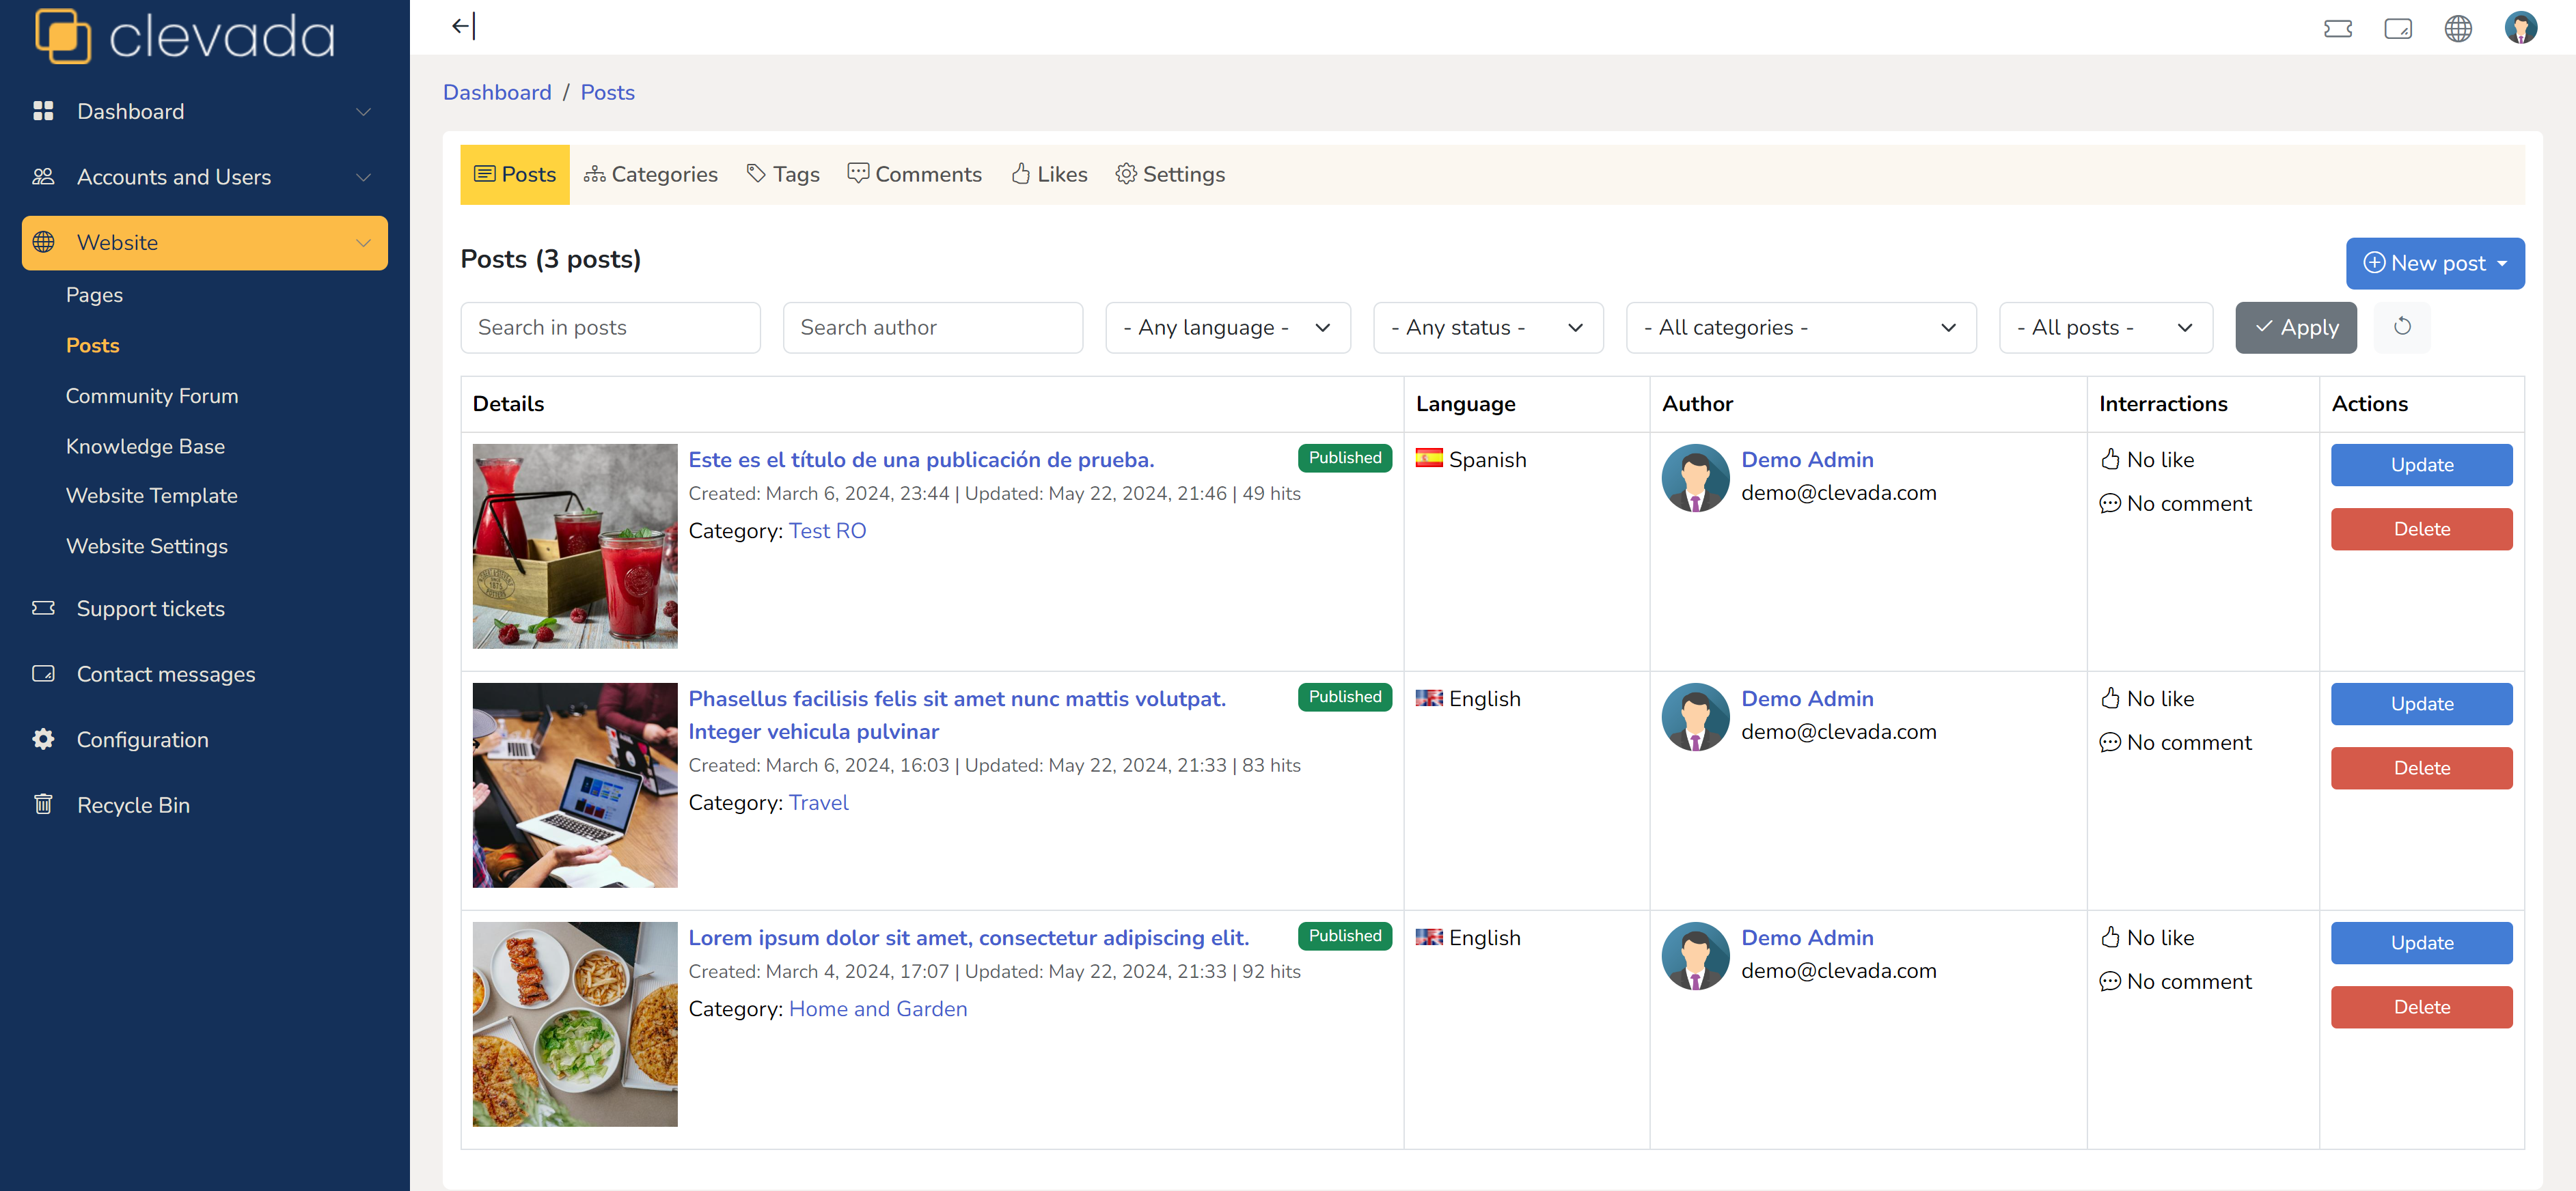Update the Lorem ipsum post
Image resolution: width=2576 pixels, height=1191 pixels.
coord(2421,942)
